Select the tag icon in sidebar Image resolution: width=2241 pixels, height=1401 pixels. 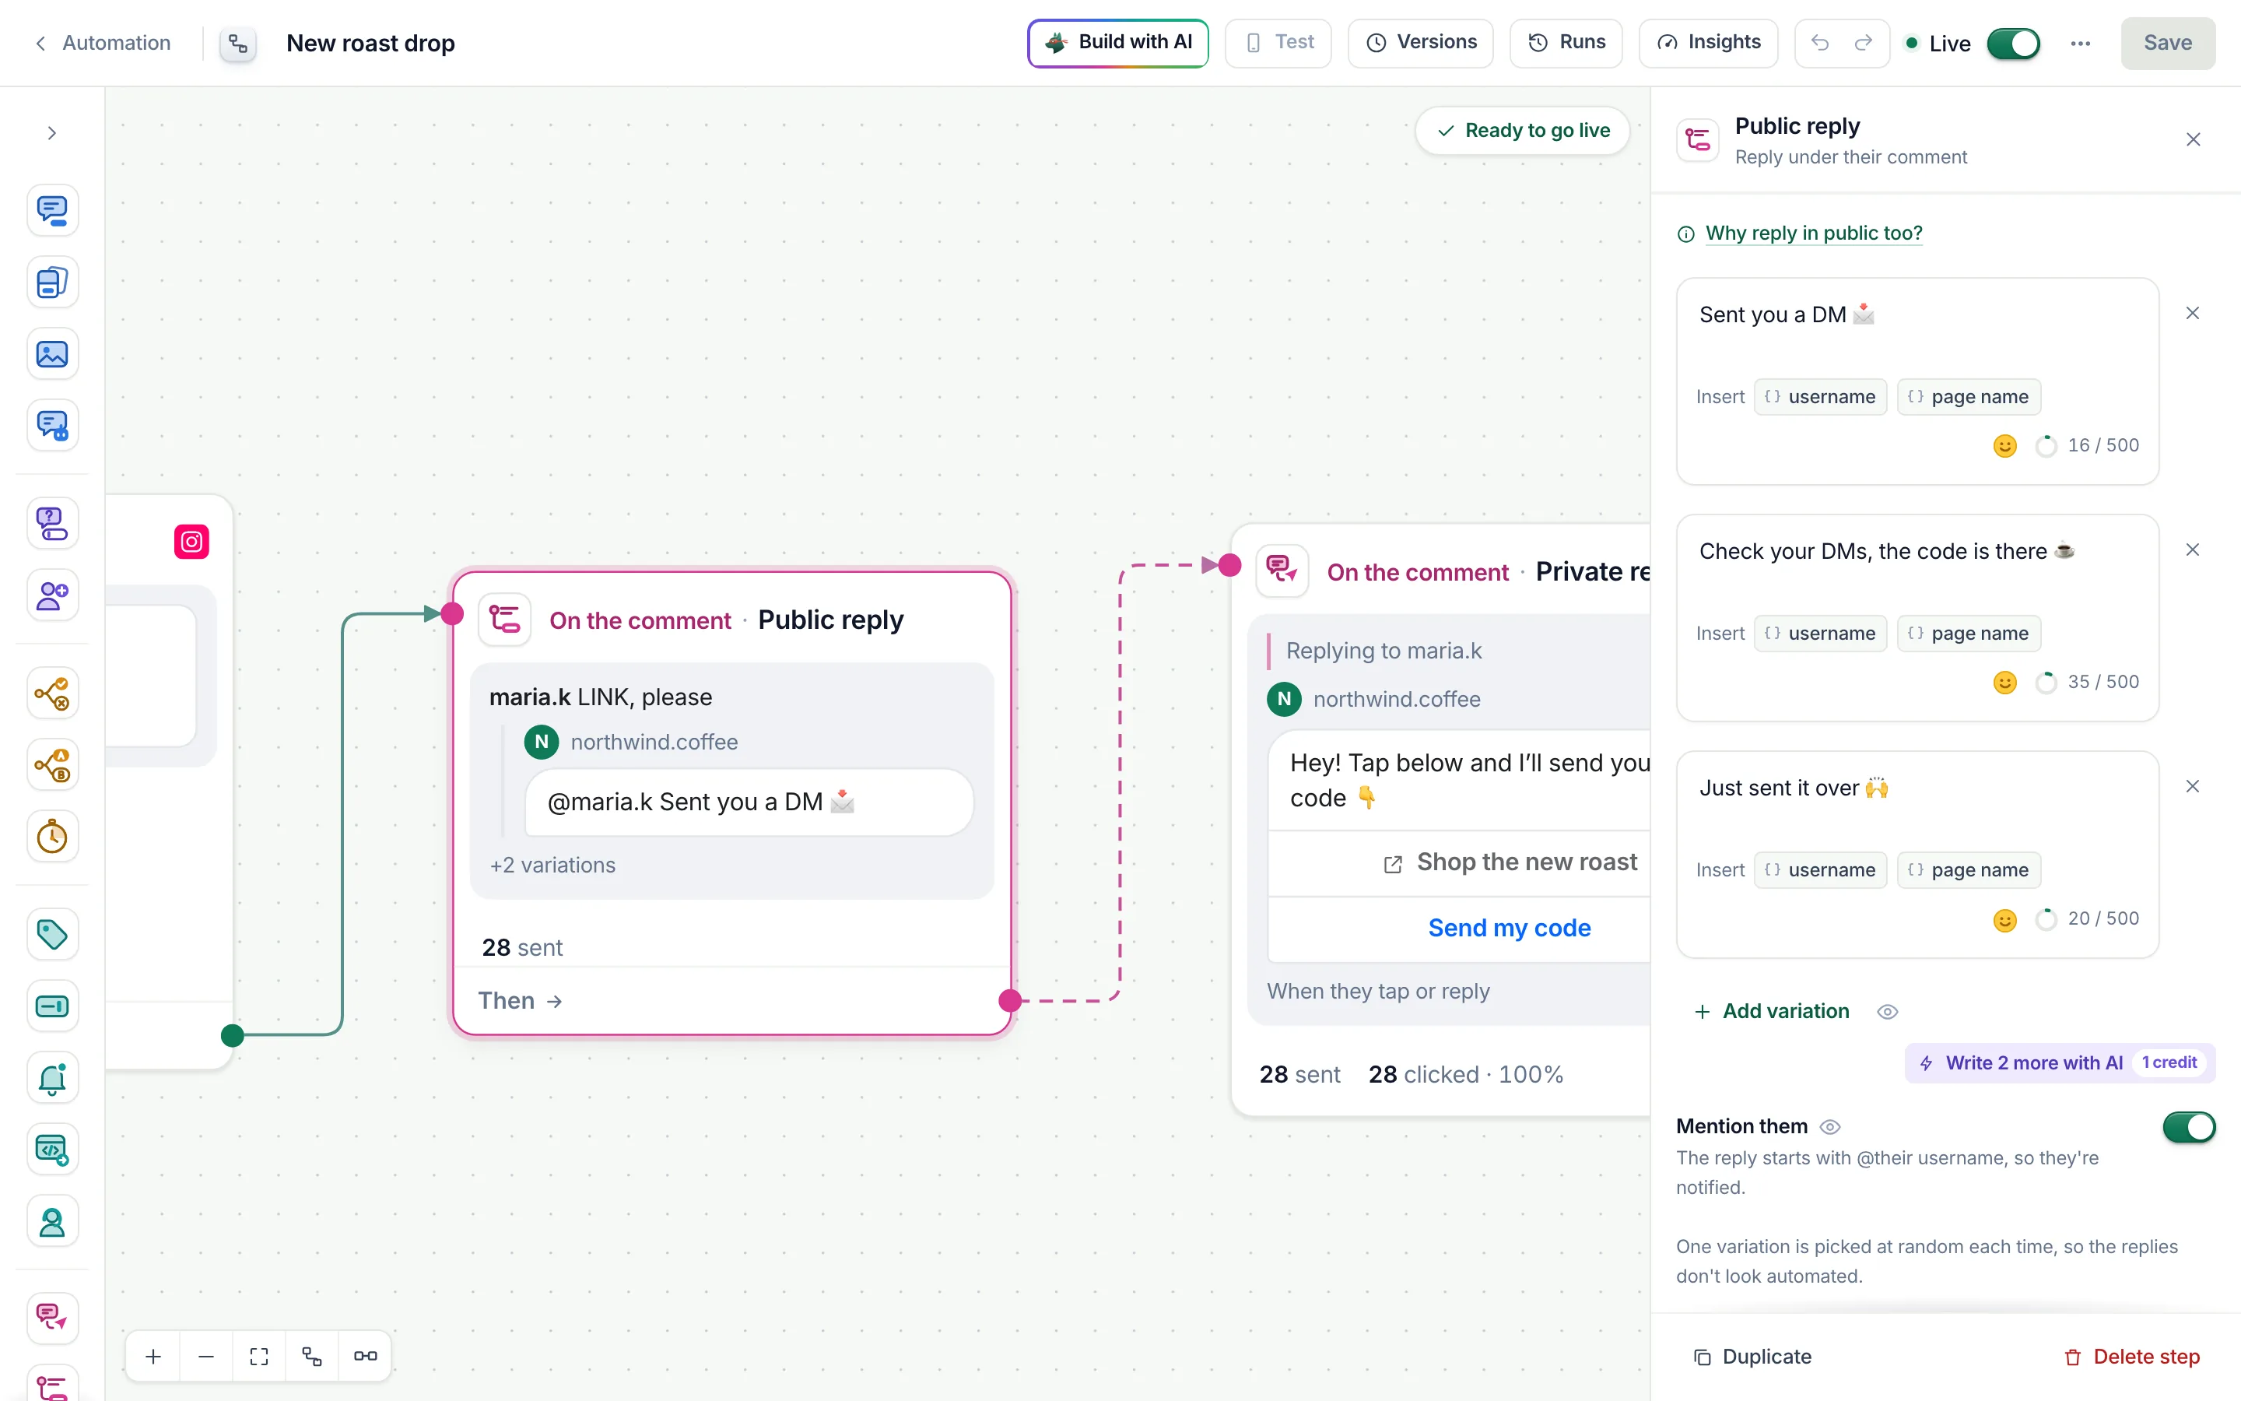pyautogui.click(x=53, y=934)
